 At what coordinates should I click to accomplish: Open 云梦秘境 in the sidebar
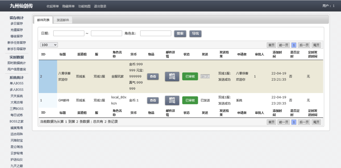[x=17, y=153]
